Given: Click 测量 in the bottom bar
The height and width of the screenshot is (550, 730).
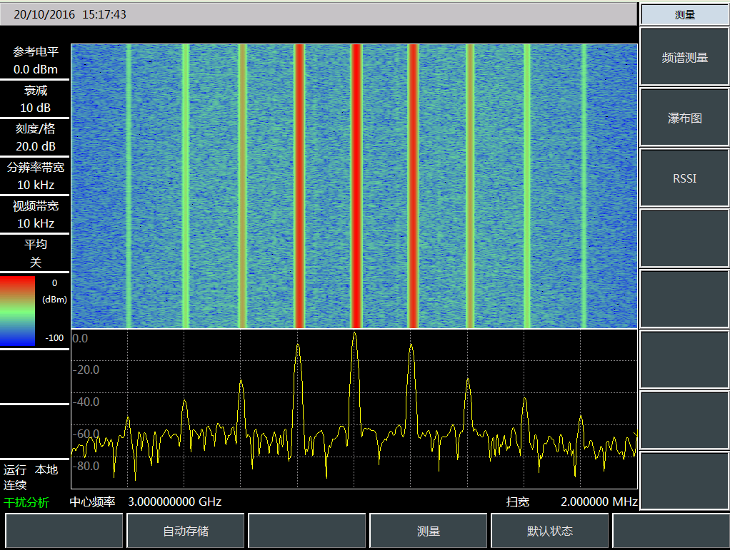Looking at the screenshot, I should (x=429, y=531).
